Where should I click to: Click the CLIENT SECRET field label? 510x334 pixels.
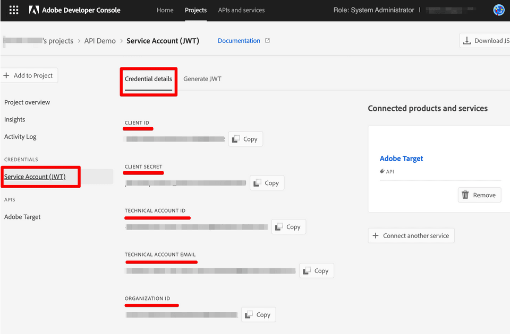pyautogui.click(x=143, y=166)
